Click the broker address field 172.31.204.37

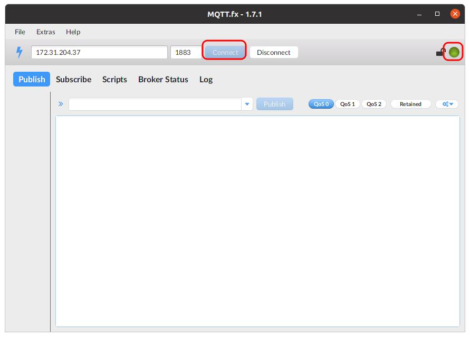tap(99, 52)
